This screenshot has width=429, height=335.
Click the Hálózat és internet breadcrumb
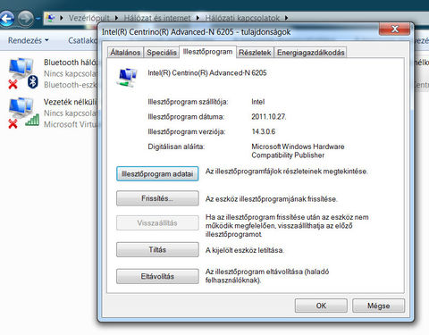[x=157, y=18]
